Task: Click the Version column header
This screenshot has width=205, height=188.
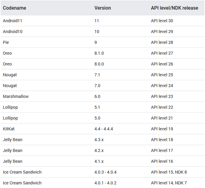Action: (x=103, y=8)
